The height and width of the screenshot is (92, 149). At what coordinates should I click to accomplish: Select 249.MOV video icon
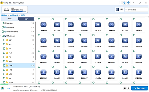click(x=125, y=40)
